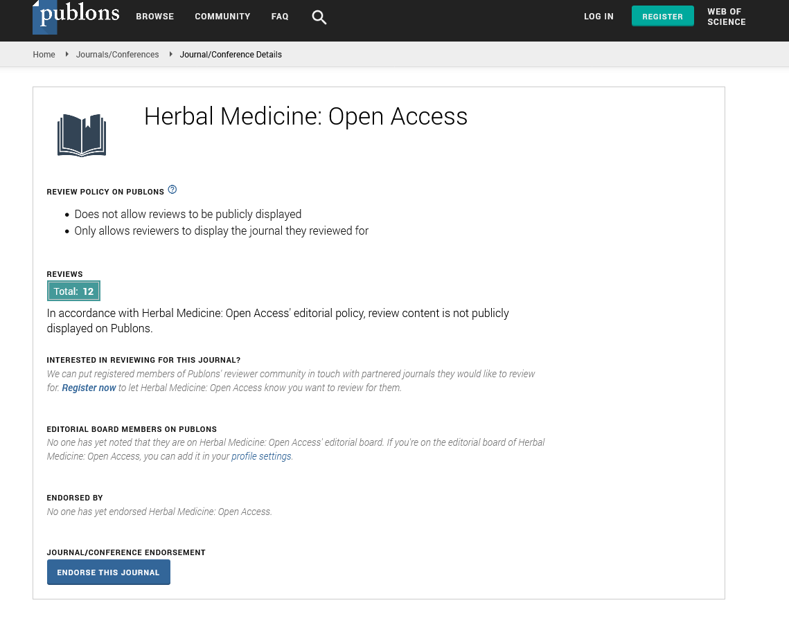
Task: Click the review policy help question mark
Action: (x=172, y=190)
